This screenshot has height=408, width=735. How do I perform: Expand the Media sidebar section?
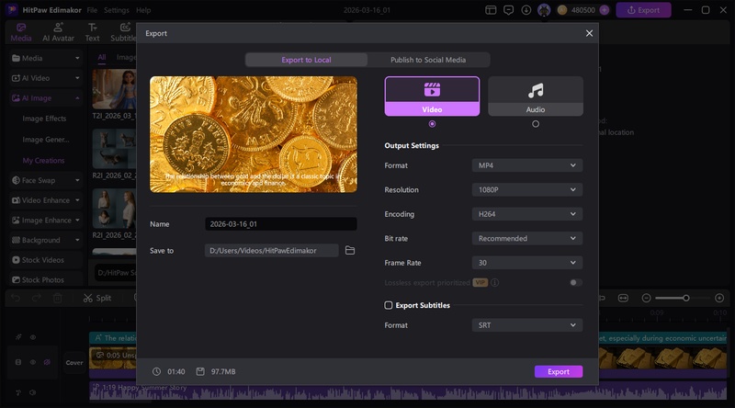click(46, 58)
